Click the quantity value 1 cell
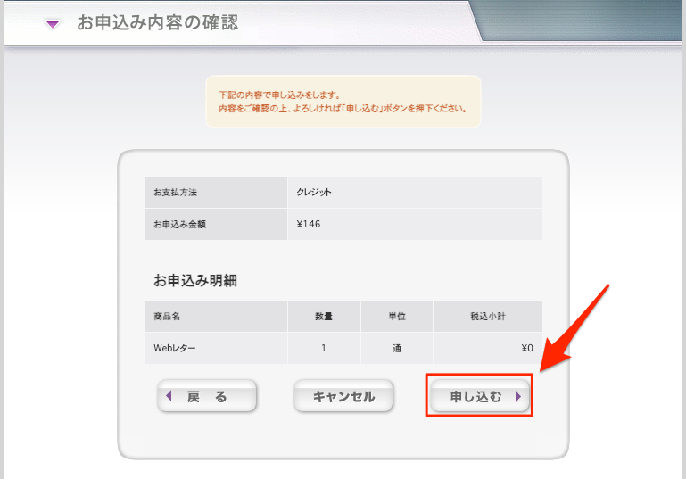The height and width of the screenshot is (479, 686). point(324,348)
